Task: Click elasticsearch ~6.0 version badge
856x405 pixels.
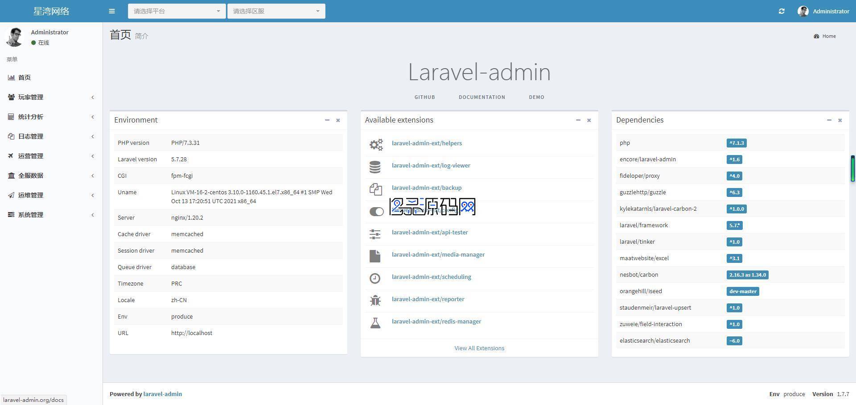Action: click(x=734, y=341)
